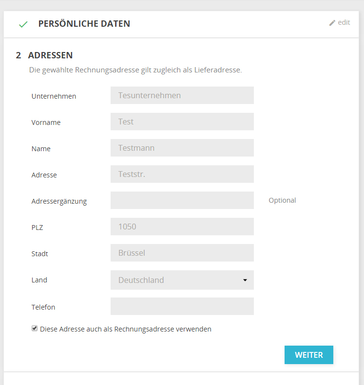Select the Stadt input field
The image size is (364, 385).
pyautogui.click(x=182, y=253)
